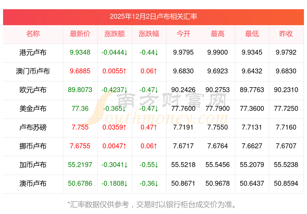Click change amount 0.0359↑

(115, 127)
